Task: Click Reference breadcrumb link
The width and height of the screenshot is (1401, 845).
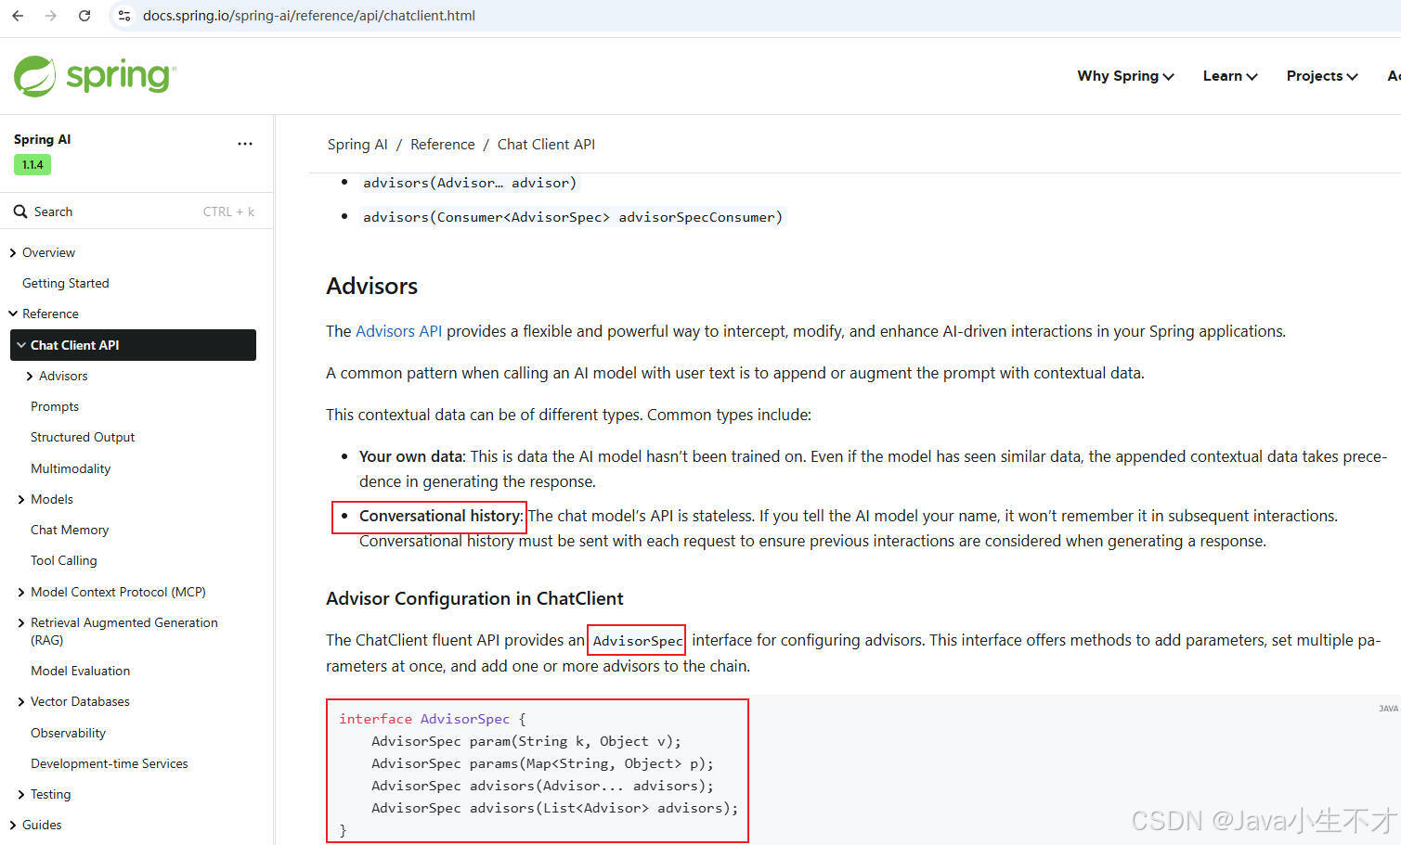Action: click(x=443, y=145)
